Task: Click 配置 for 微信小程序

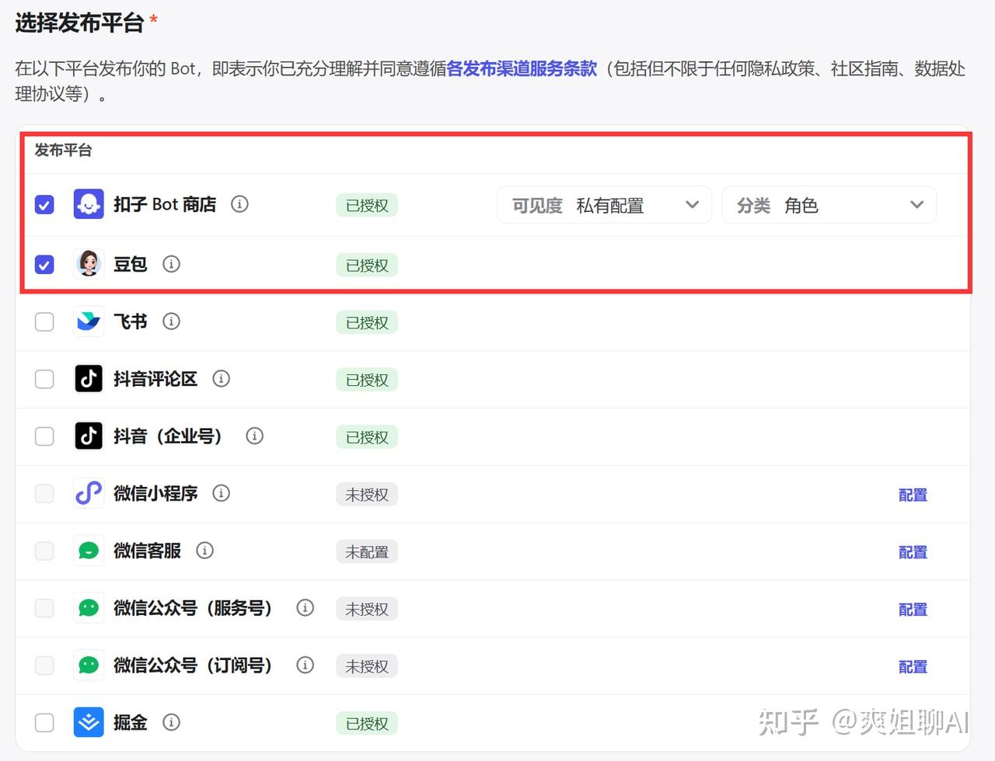Action: (913, 495)
